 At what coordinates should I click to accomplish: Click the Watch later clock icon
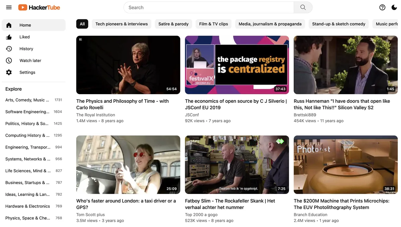[x=9, y=60]
